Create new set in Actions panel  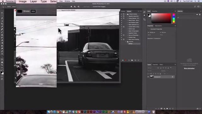(132, 60)
